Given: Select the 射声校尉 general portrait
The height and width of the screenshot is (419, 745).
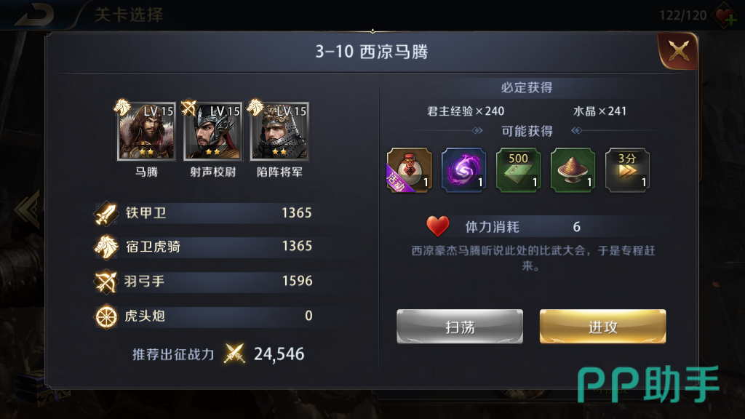Looking at the screenshot, I should pos(213,132).
